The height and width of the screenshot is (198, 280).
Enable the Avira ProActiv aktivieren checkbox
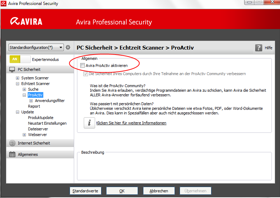[x=83, y=66]
